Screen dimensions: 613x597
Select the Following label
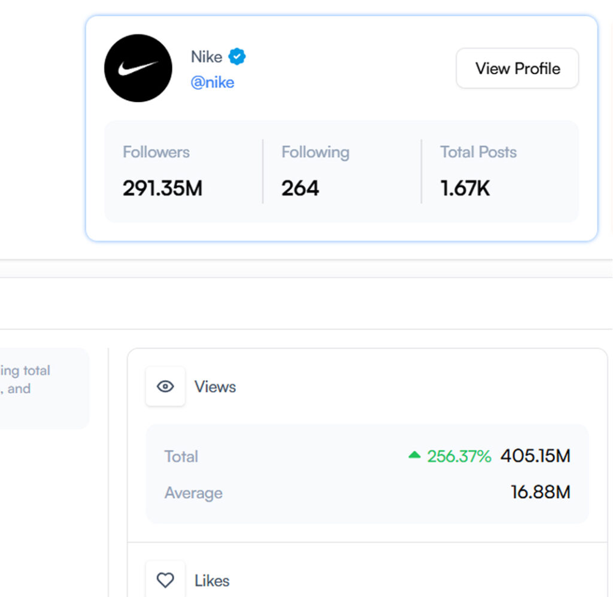point(315,153)
